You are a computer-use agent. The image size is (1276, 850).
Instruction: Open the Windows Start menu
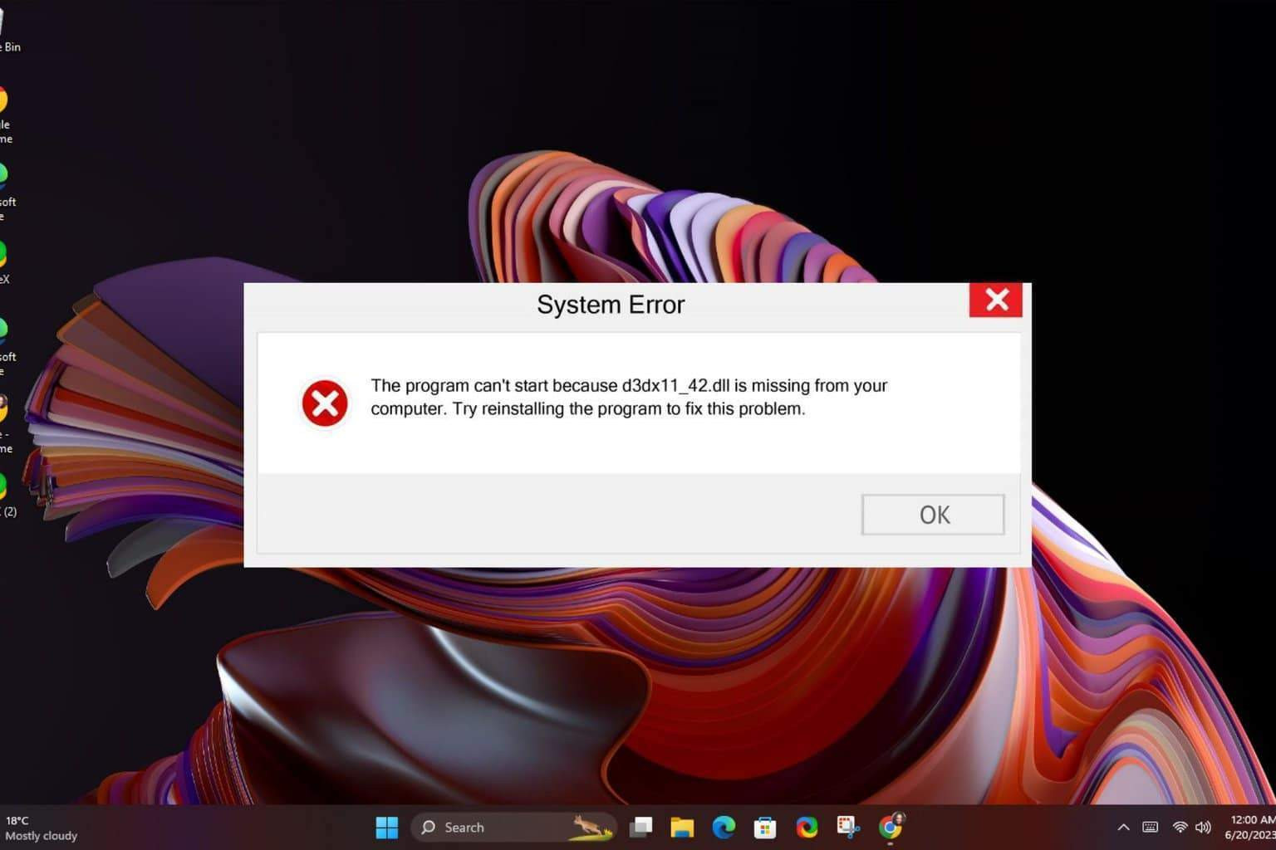click(386, 827)
